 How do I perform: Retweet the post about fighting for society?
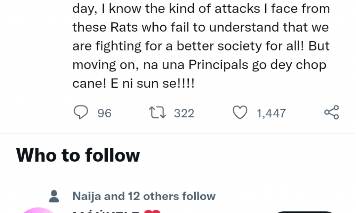point(157,113)
